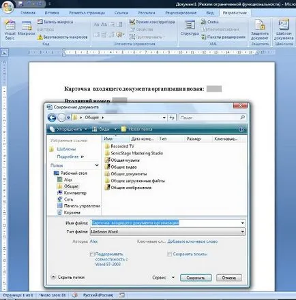This screenshot has width=296, height=300.
Task: Open Разметка страницы tab
Action: [87, 13]
